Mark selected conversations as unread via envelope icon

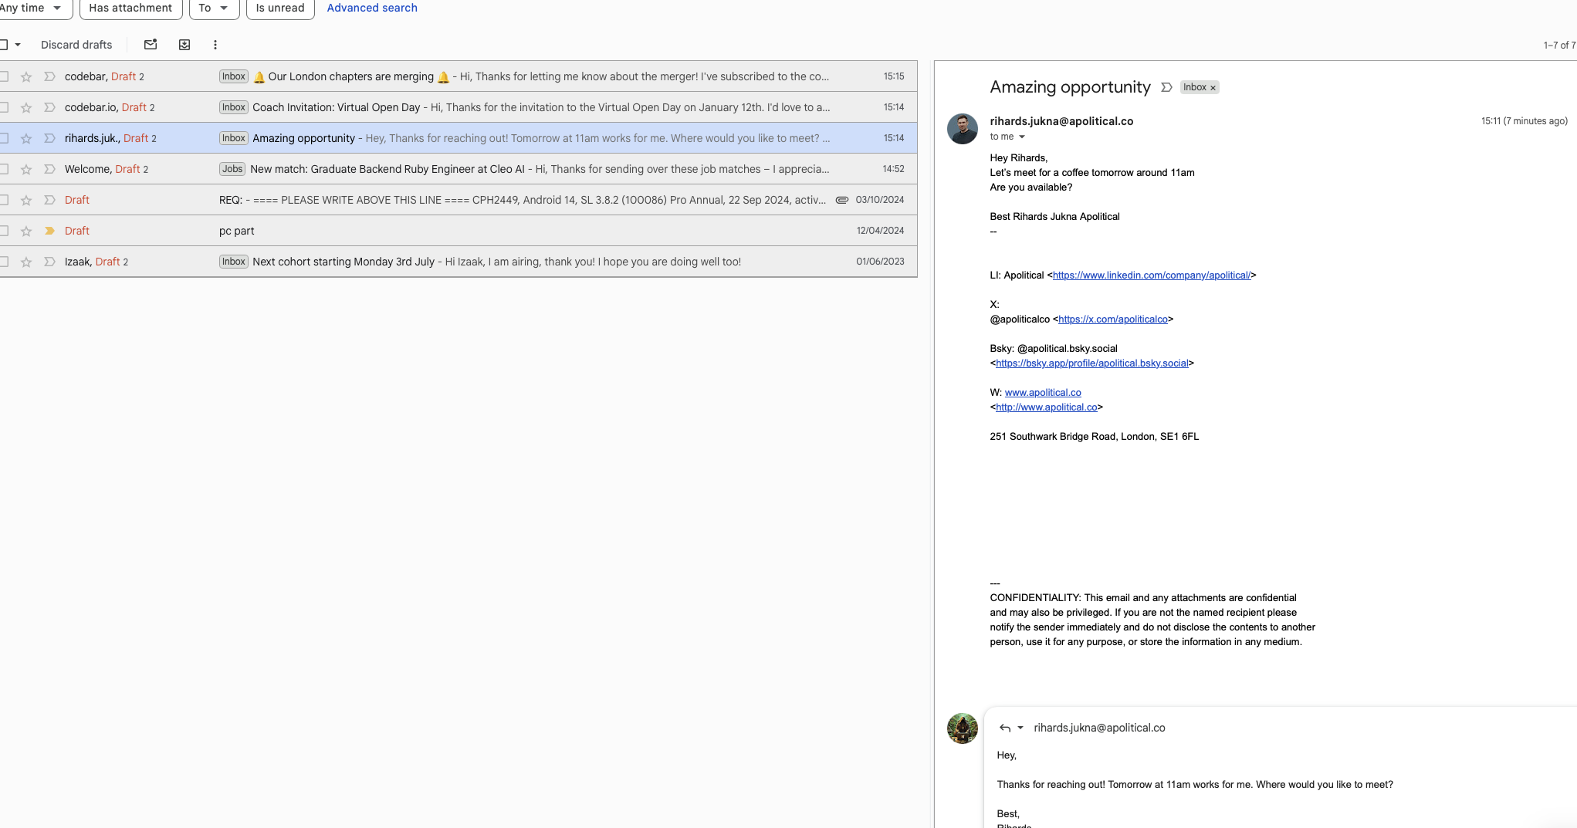150,45
